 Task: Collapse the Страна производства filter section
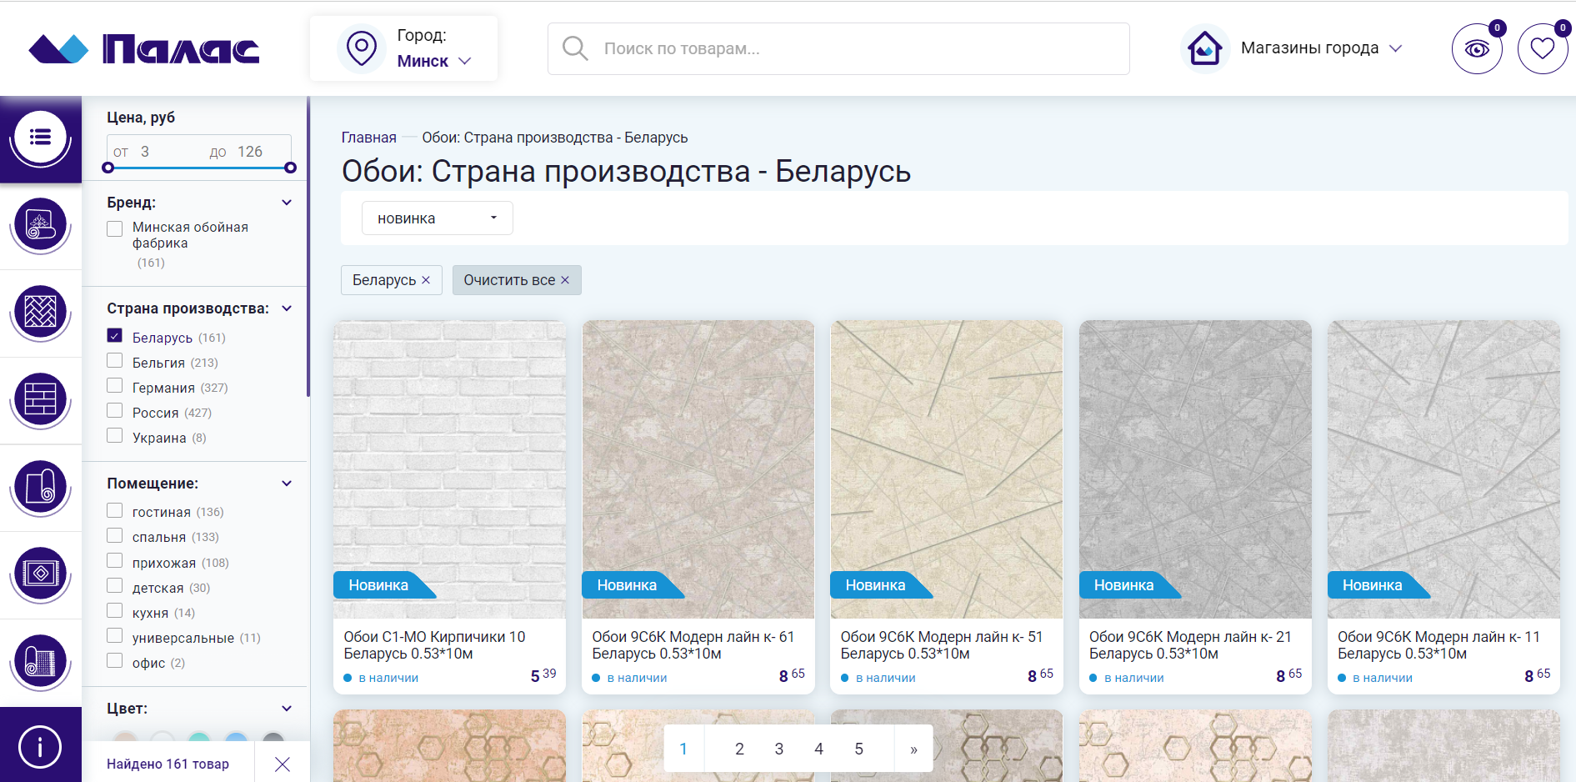pos(287,308)
